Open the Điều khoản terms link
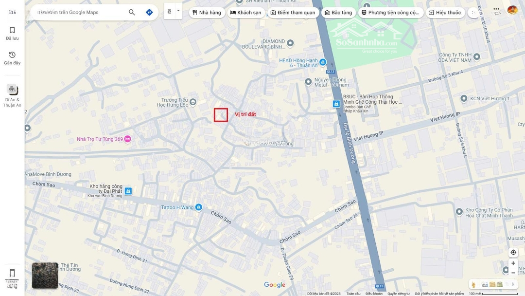The image size is (525, 296). [x=374, y=294]
